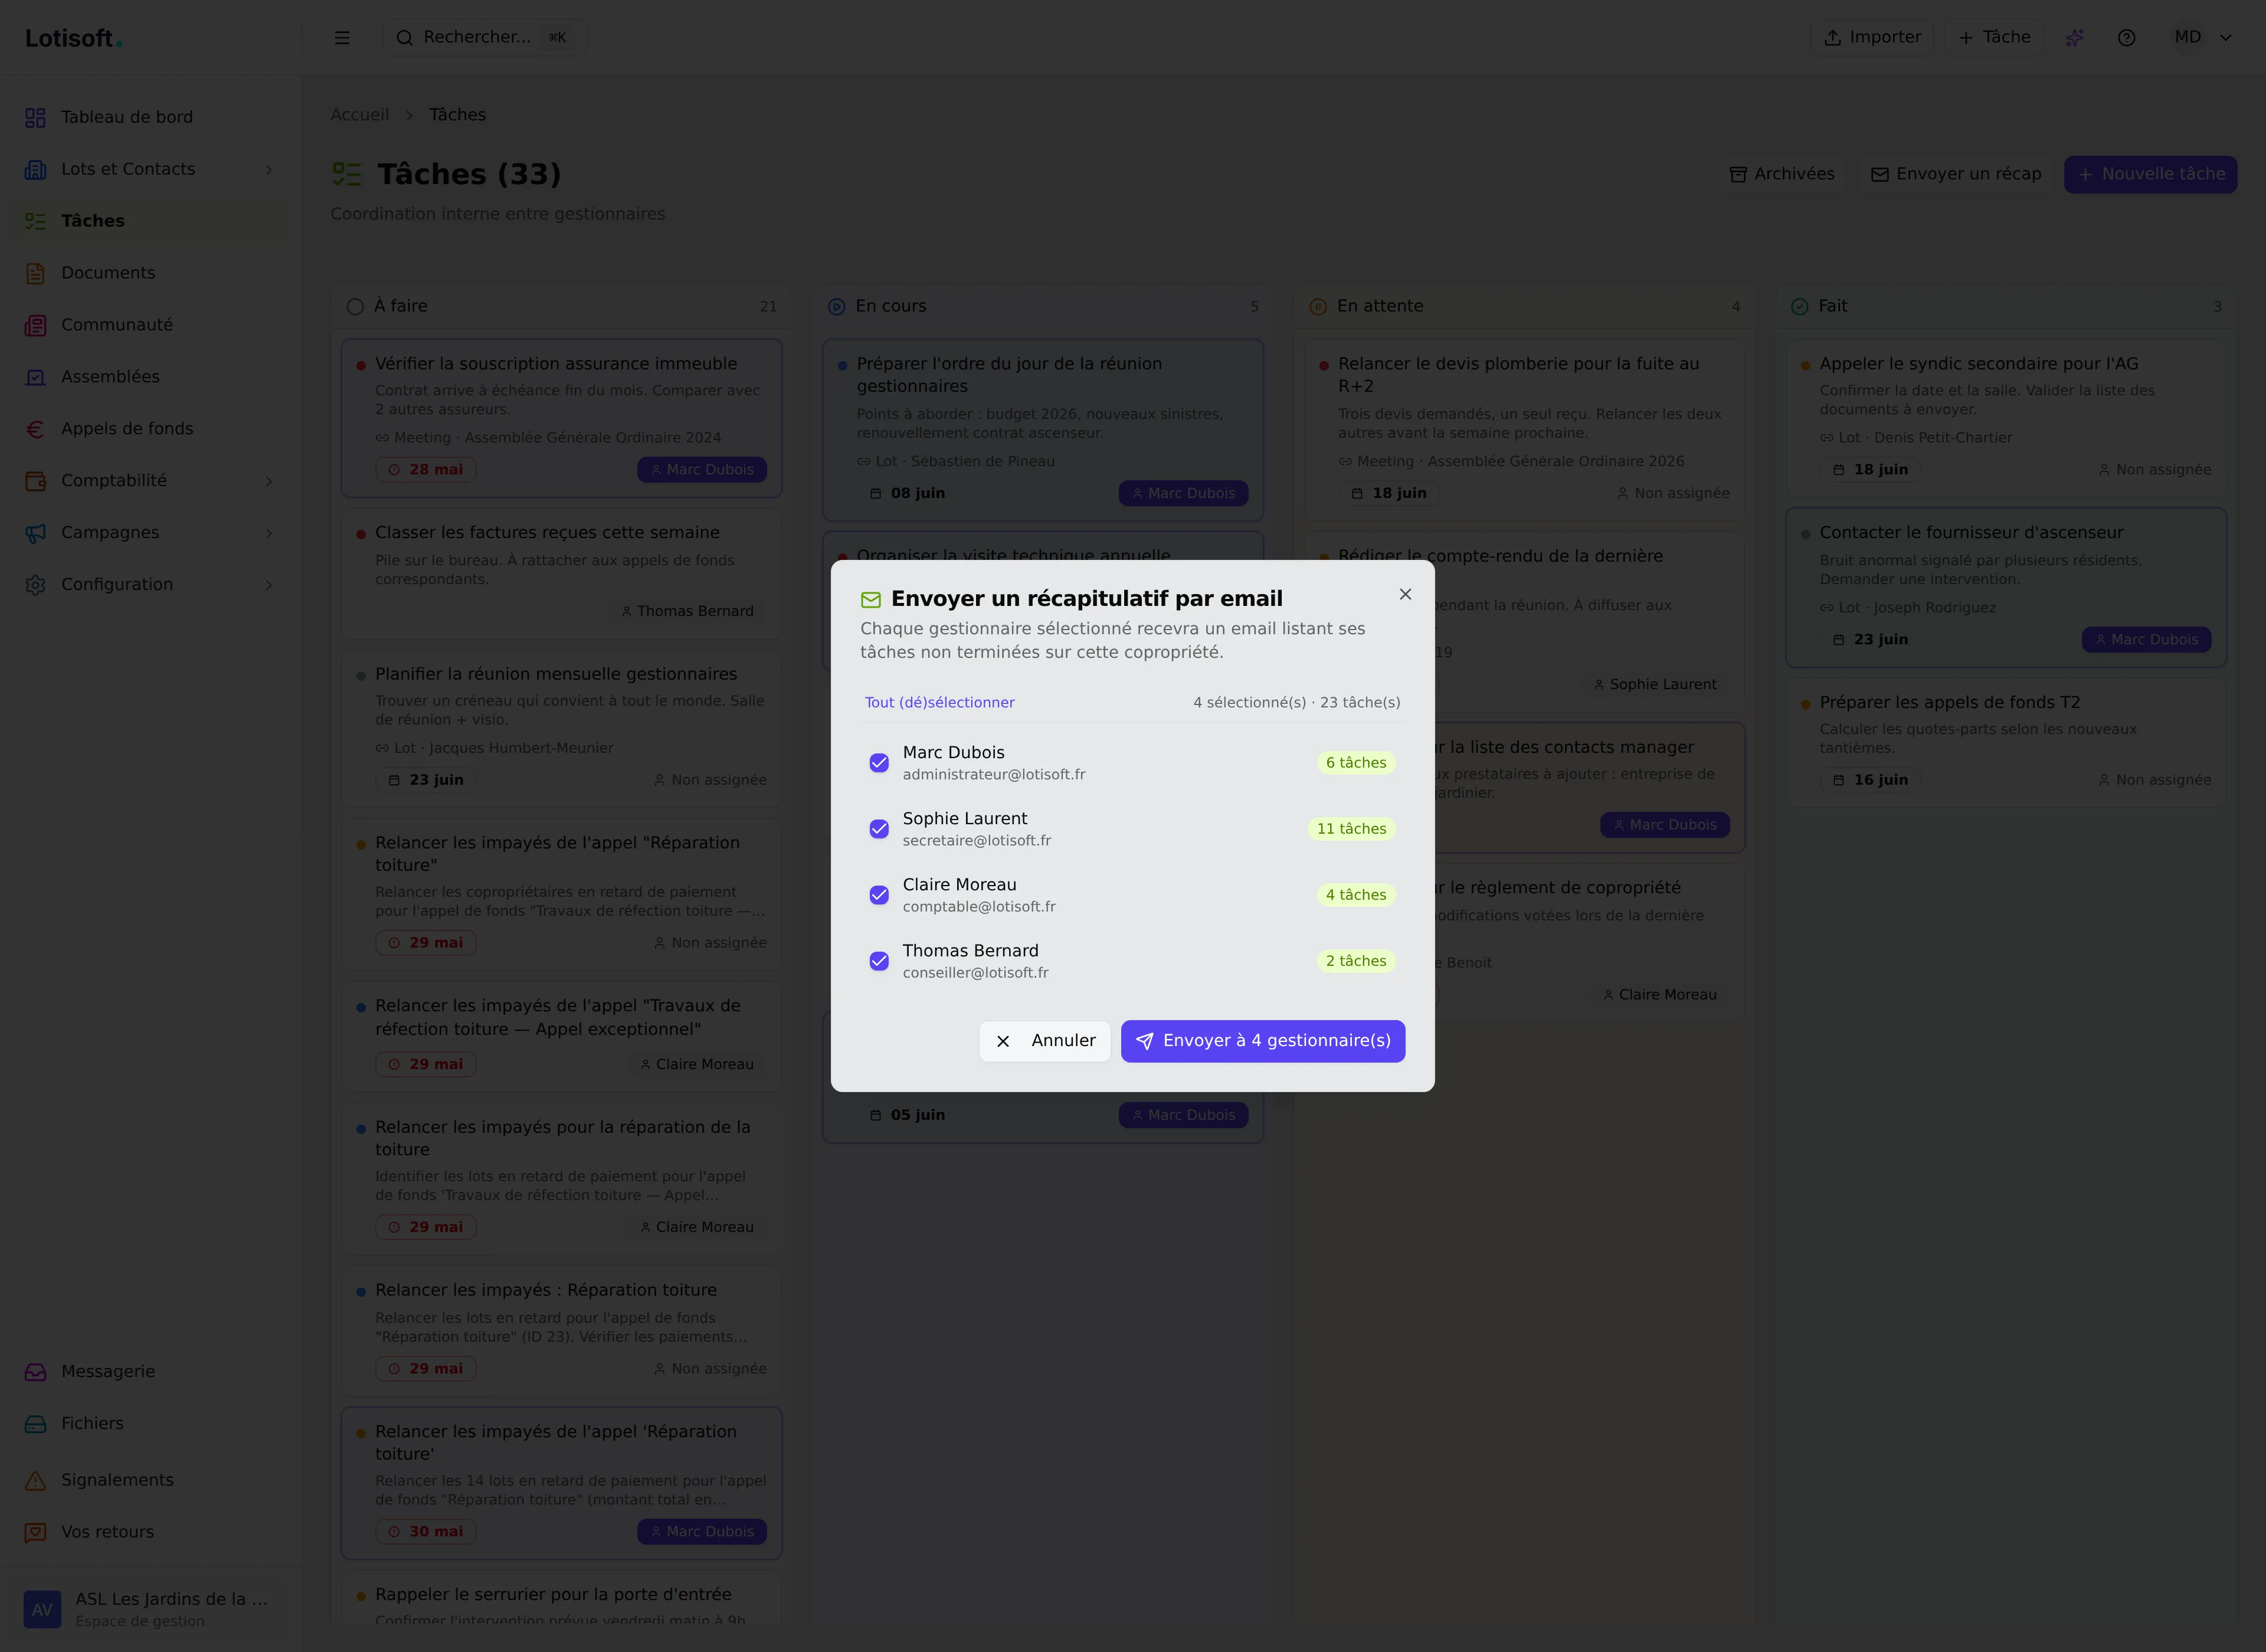Open Appeler le syndic secondaire pour l'AG card
2266x1652 pixels.
tap(2006, 418)
